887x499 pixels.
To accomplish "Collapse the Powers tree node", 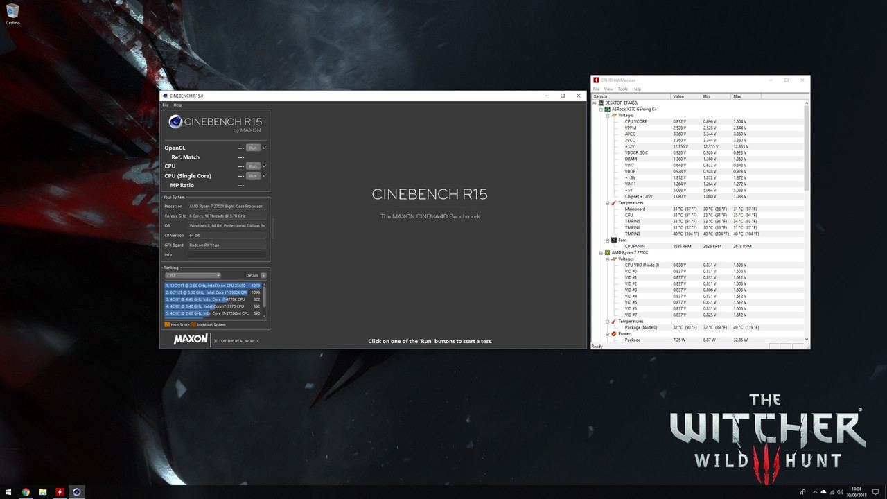I will (x=607, y=333).
